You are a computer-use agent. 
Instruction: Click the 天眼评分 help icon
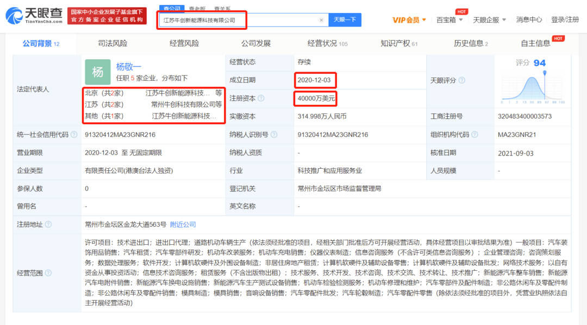coord(462,80)
